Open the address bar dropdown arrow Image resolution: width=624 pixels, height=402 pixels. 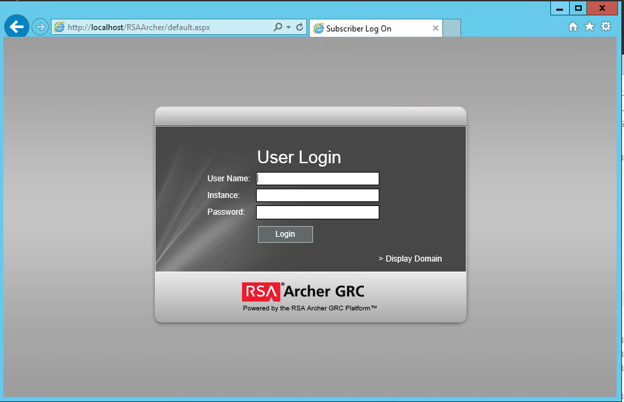(288, 27)
